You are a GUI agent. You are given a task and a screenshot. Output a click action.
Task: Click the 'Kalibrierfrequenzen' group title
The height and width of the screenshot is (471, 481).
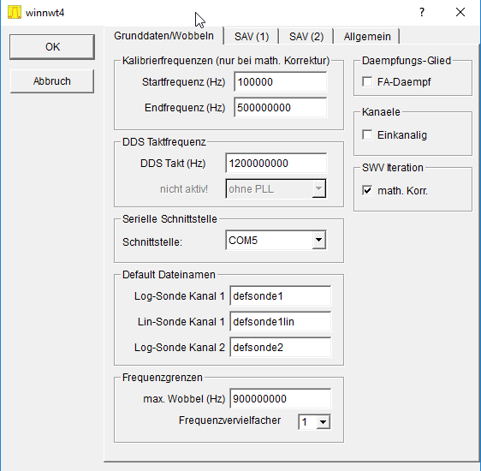click(226, 61)
